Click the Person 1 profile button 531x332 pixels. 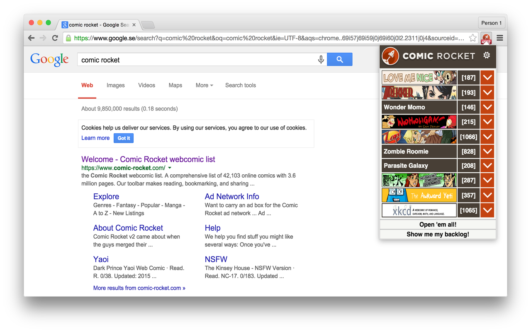(x=492, y=23)
